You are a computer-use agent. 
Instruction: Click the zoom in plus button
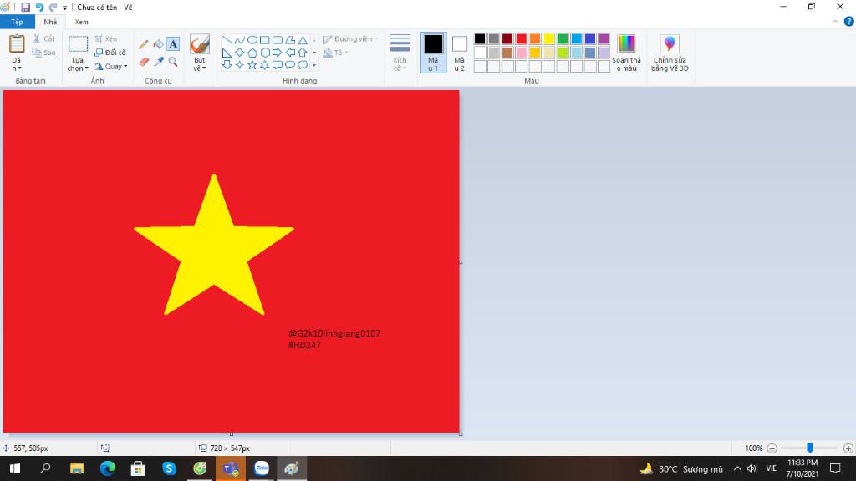[x=848, y=448]
